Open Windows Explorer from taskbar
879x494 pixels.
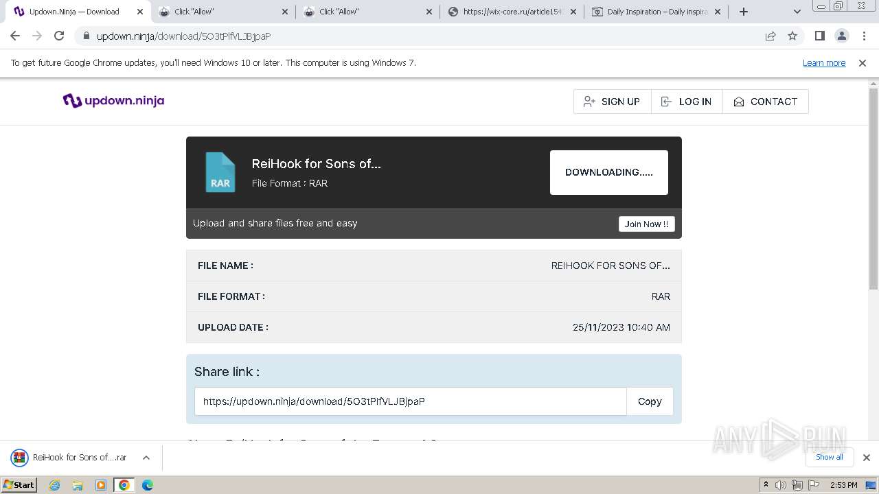[x=78, y=485]
